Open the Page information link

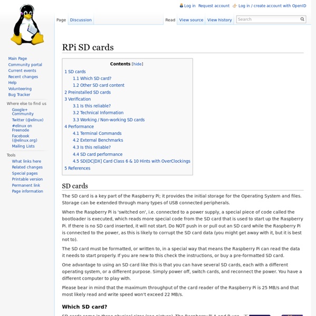[x=27, y=191]
